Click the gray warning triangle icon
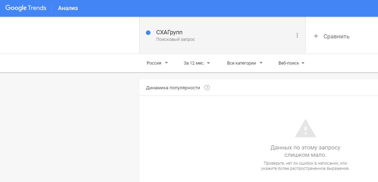378x182 pixels. [305, 128]
